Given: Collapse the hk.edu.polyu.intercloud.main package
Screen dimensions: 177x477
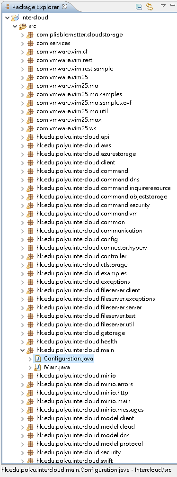Looking at the screenshot, I should pyautogui.click(x=22, y=350).
